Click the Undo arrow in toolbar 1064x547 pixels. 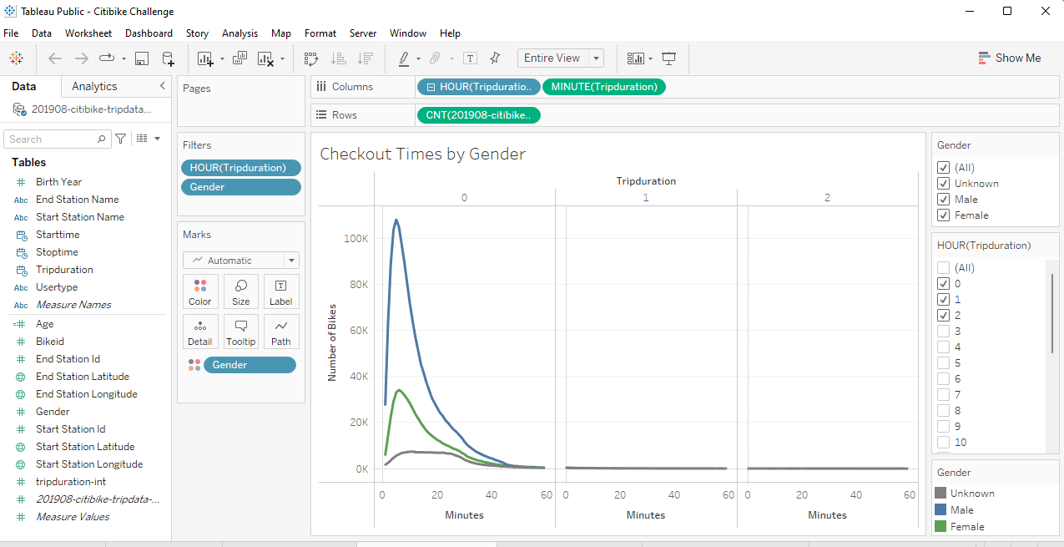pos(55,58)
